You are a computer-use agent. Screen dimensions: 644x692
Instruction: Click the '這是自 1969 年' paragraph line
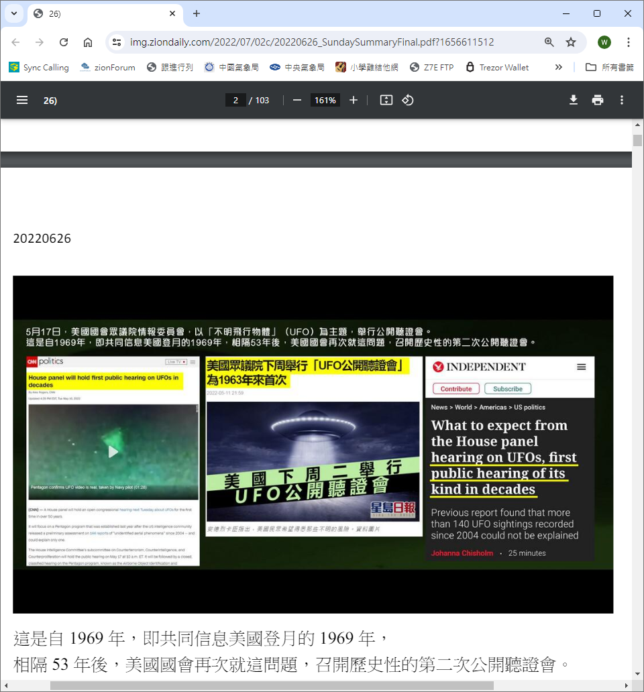coord(201,638)
